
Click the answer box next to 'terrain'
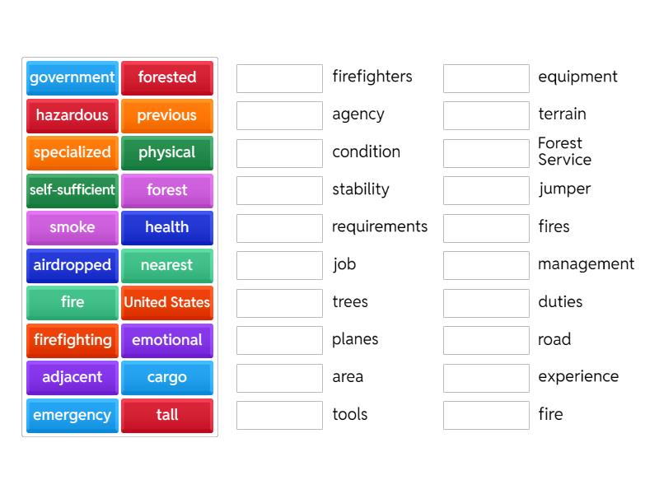(x=486, y=115)
